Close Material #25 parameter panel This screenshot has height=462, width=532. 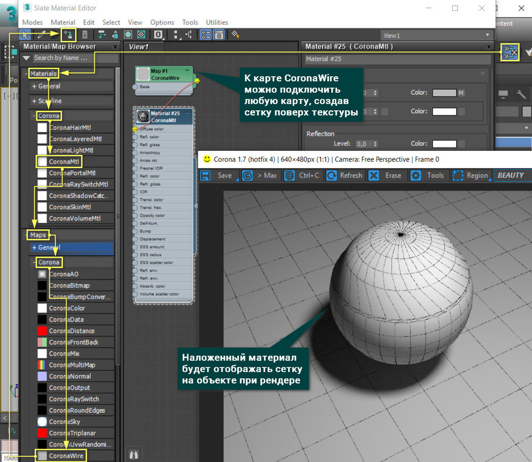tap(489, 47)
